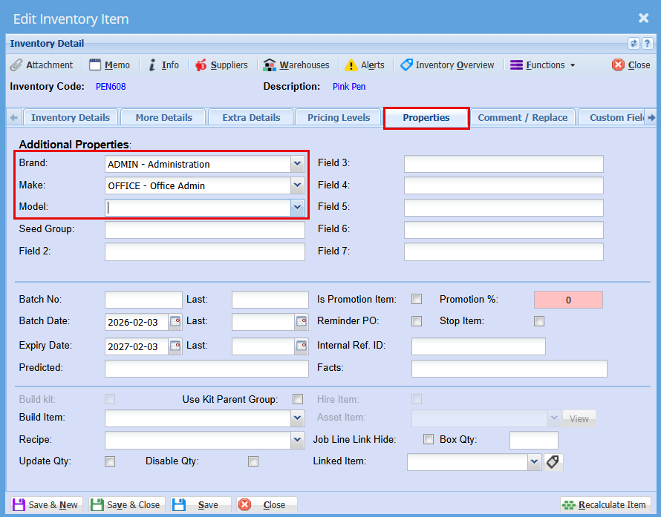Toggle the Stop Item checkbox
The image size is (661, 517).
tap(539, 322)
